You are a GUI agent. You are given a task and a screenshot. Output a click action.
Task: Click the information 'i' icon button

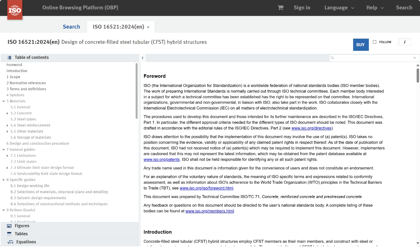coord(405,42)
